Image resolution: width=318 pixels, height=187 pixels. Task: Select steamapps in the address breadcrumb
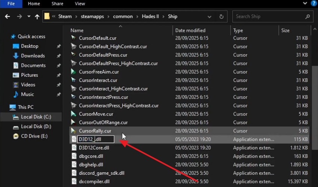pyautogui.click(x=92, y=16)
